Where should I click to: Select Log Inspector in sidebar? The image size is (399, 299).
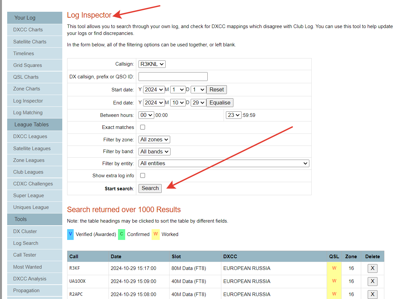(x=35, y=101)
